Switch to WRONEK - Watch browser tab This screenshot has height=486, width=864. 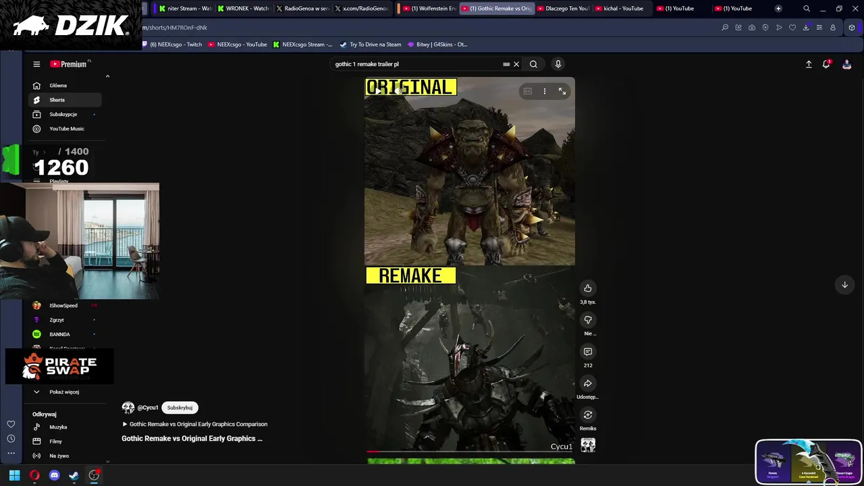point(243,8)
